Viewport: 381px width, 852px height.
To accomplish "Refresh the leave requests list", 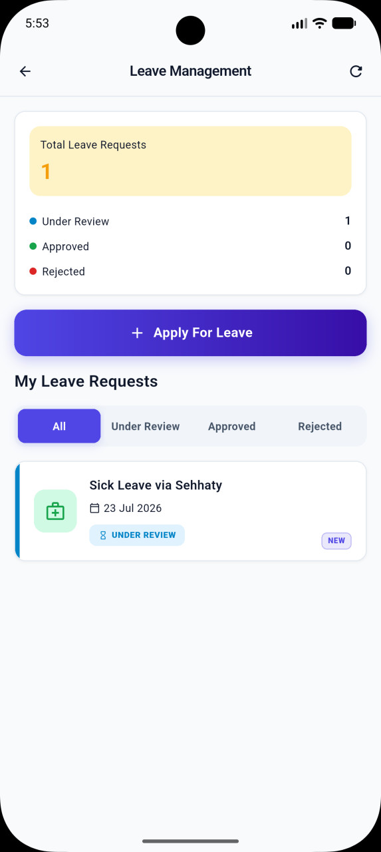I will pyautogui.click(x=356, y=71).
